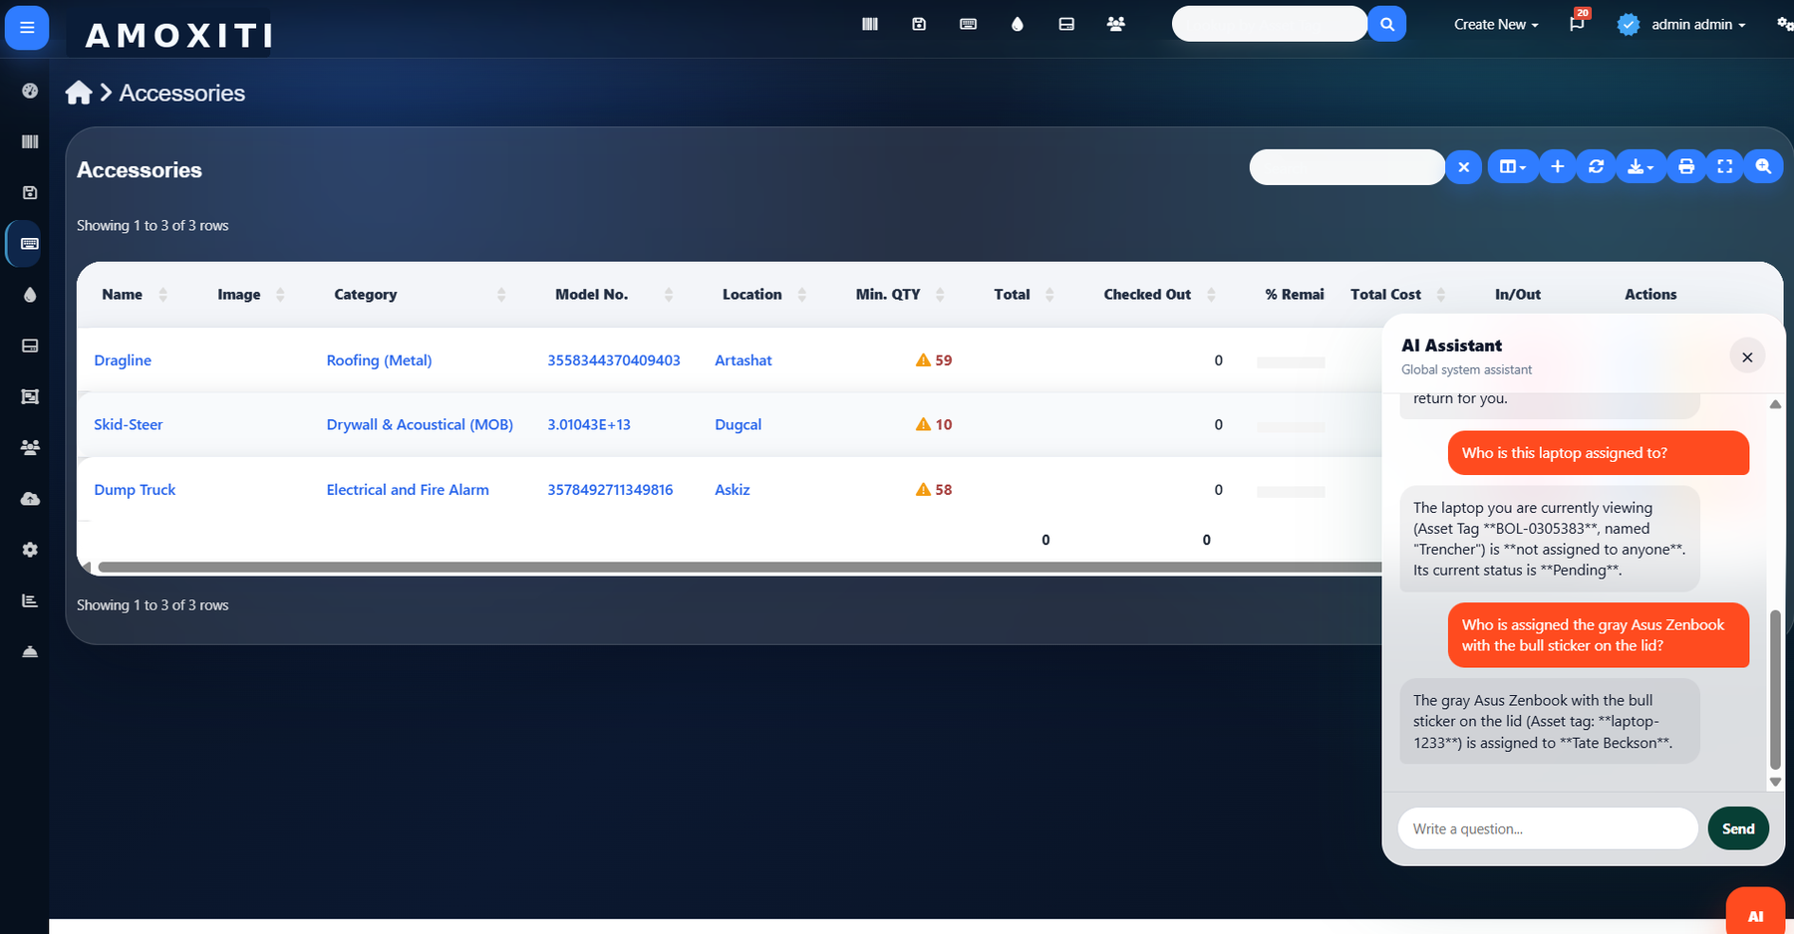Open Components via top drive icon
1794x934 pixels.
tap(1066, 24)
